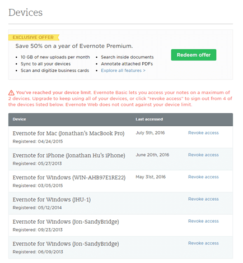243x263 pixels.
Task: Click 'Registered: 03/05/2015' text
Action: [x=38, y=186]
